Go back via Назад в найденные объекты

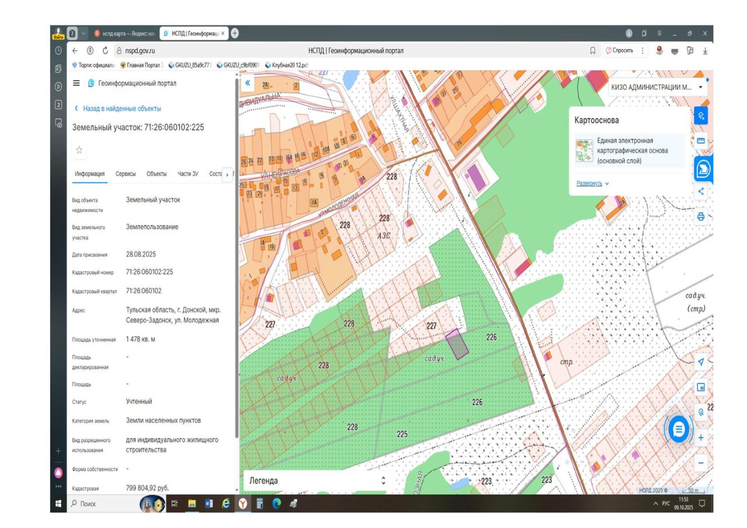(x=117, y=109)
